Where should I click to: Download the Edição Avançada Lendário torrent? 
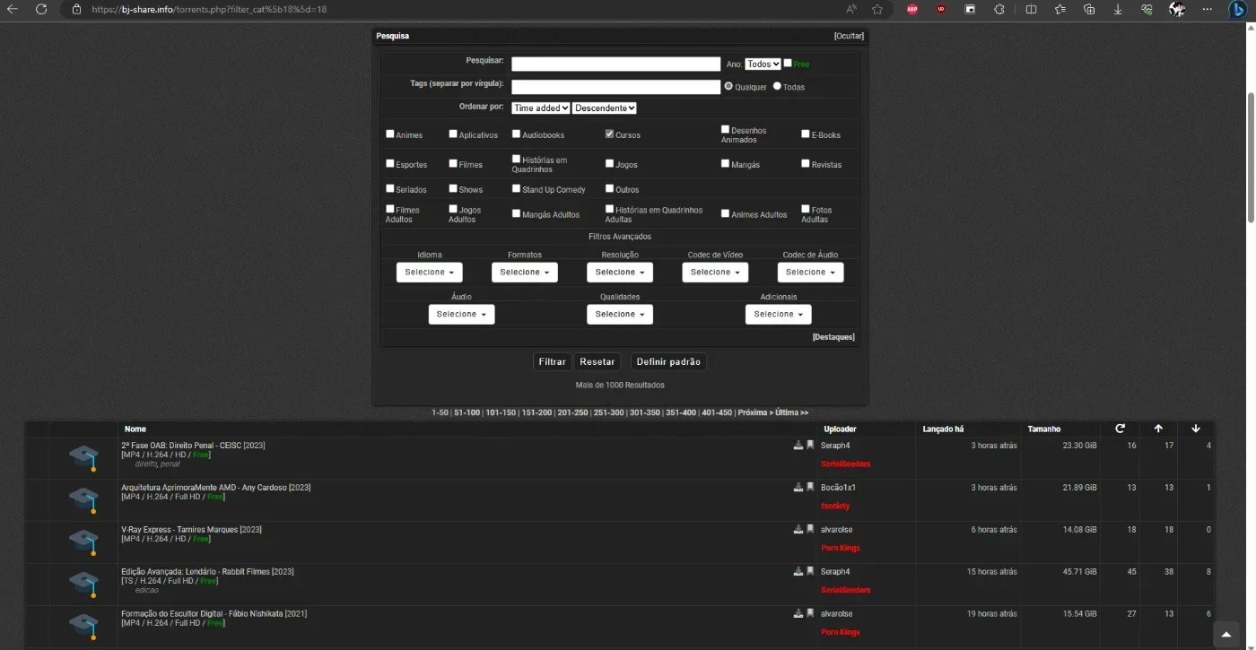[798, 571]
